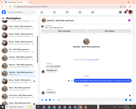136x109 pixels.
Task: Choose a GIF icon in composer
Action: (54, 100)
